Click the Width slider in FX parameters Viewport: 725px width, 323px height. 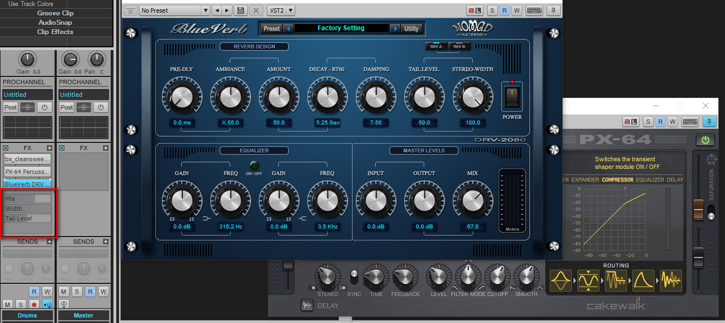click(28, 209)
